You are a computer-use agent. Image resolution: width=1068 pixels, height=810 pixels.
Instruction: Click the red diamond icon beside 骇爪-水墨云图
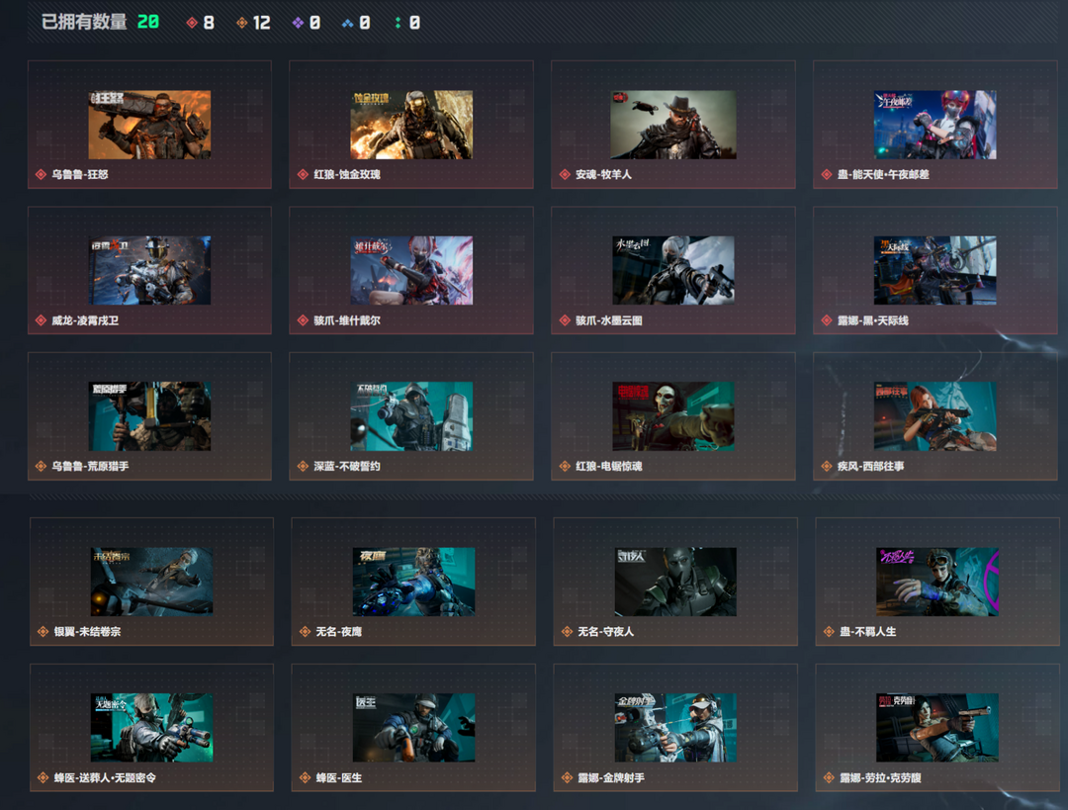click(x=565, y=320)
